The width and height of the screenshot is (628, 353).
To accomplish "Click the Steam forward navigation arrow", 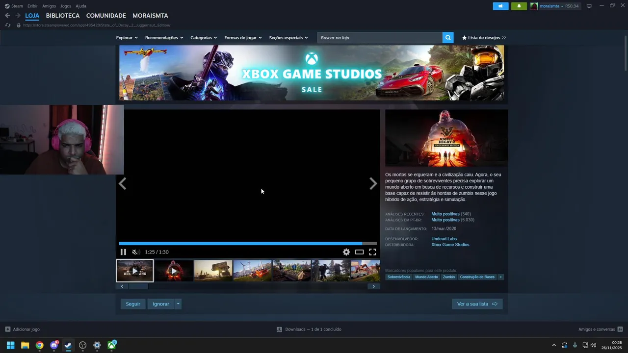I will coord(18,16).
